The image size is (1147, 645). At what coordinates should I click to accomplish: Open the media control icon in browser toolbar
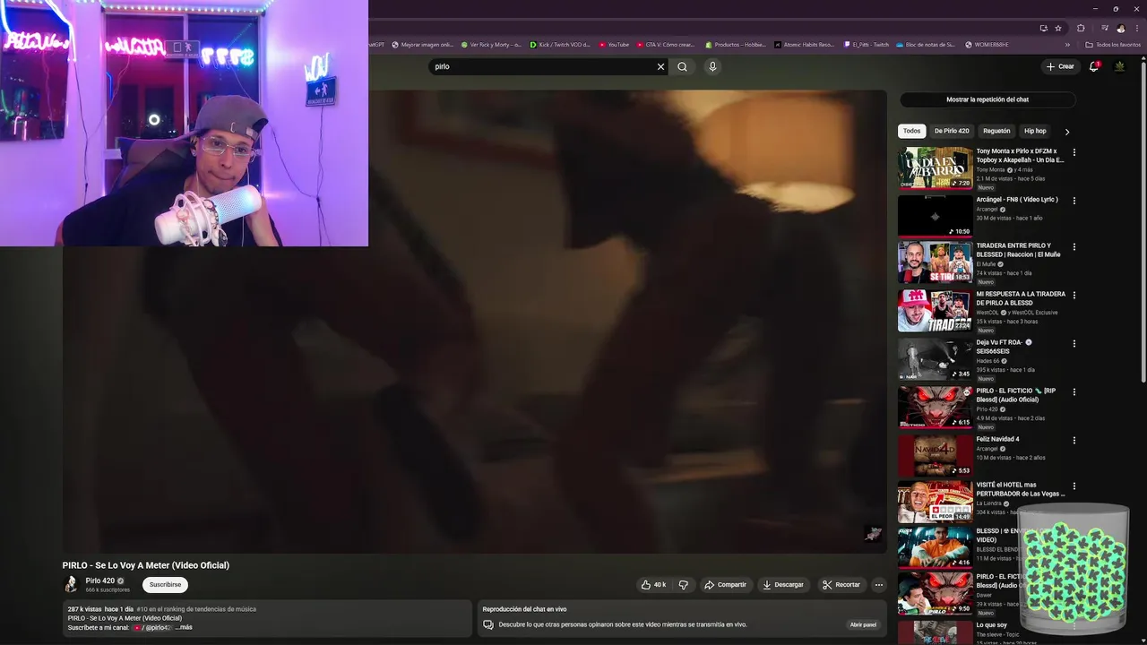click(1105, 28)
